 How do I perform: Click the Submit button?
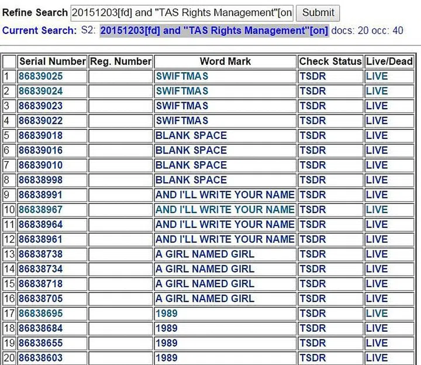click(x=318, y=13)
